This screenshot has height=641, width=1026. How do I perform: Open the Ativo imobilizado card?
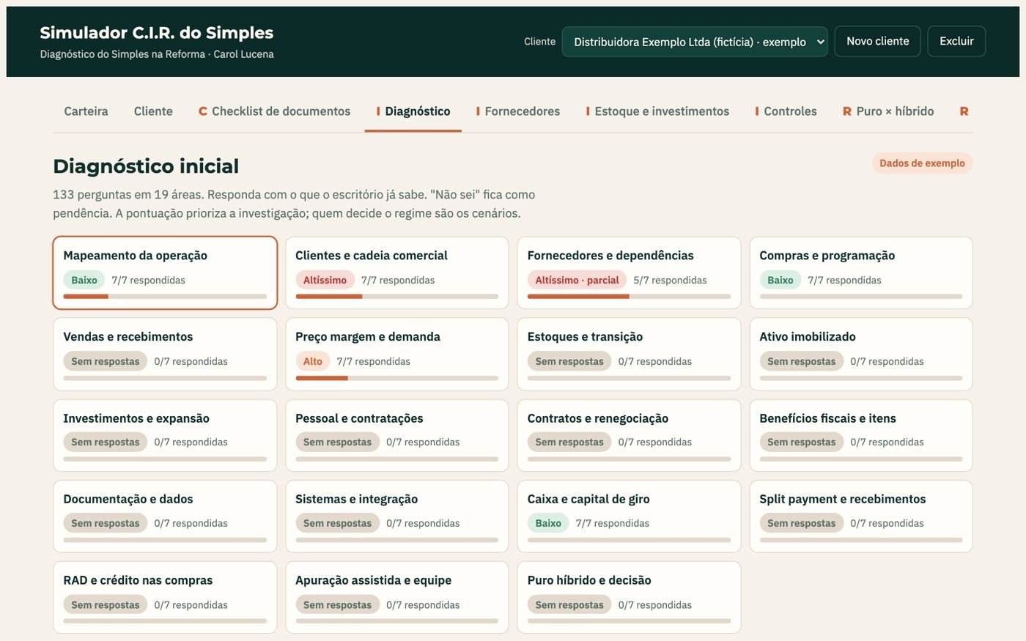pyautogui.click(x=861, y=354)
